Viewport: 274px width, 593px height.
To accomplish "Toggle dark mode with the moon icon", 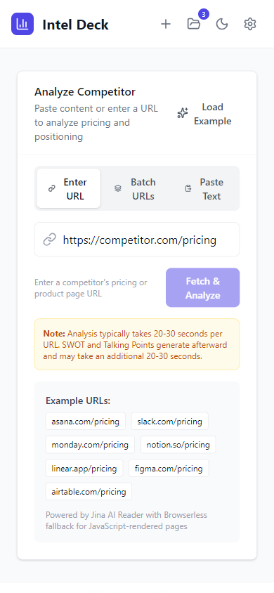I will pyautogui.click(x=222, y=24).
